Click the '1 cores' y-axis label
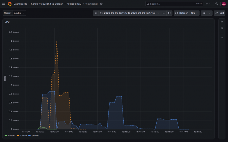This screenshot has height=142, width=228. pyautogui.click(x=15, y=85)
